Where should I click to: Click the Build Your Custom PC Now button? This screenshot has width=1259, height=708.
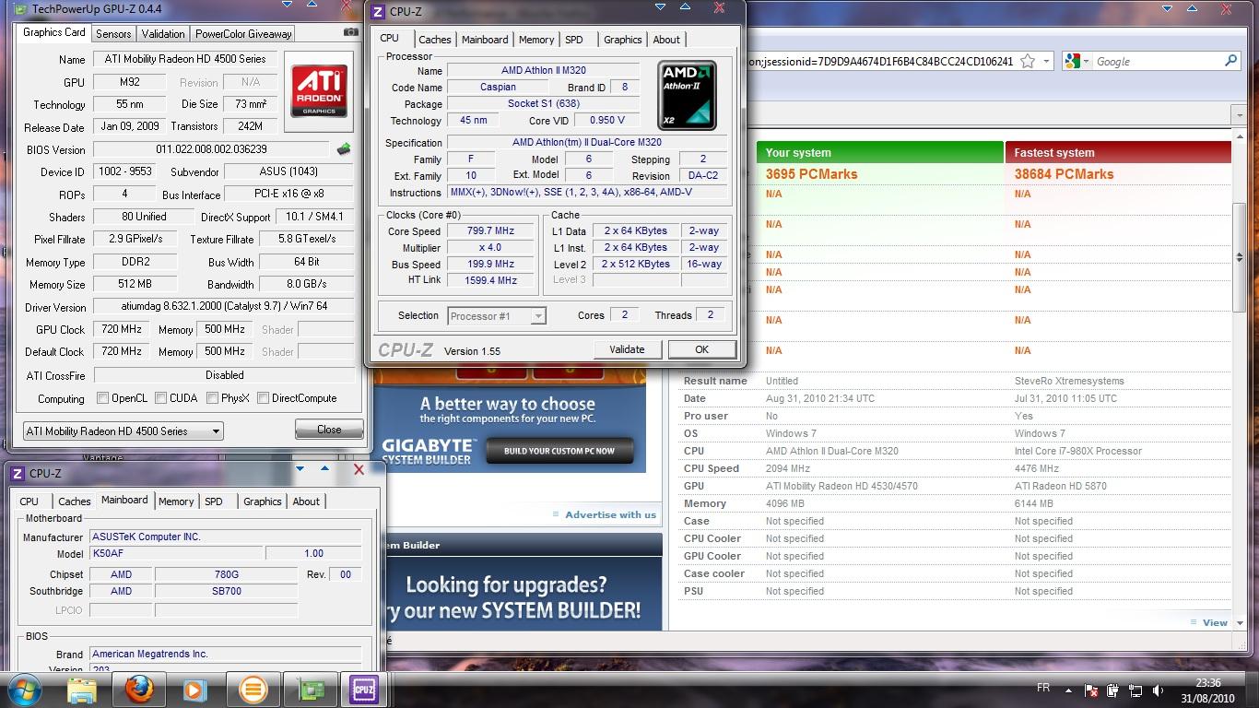(x=559, y=451)
